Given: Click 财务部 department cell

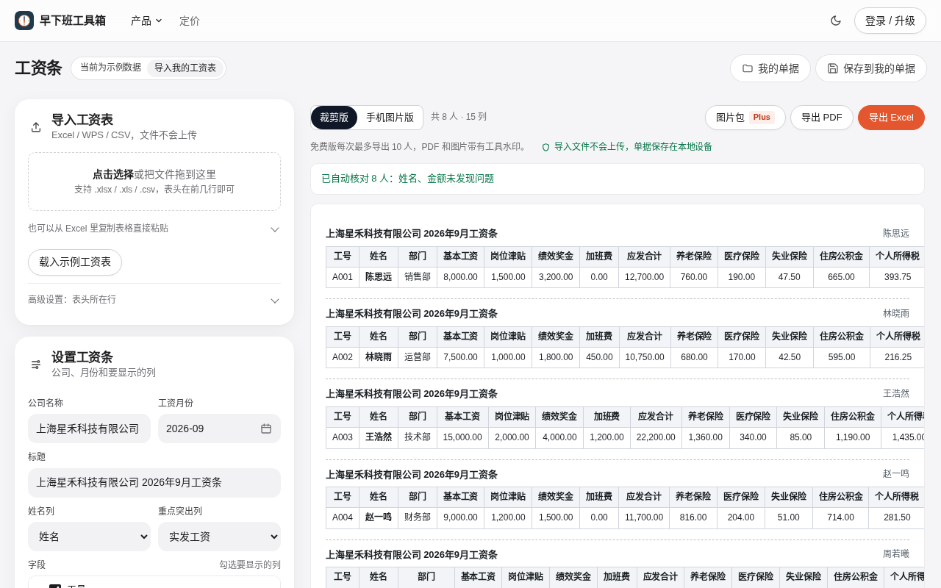Looking at the screenshot, I should pos(418,517).
